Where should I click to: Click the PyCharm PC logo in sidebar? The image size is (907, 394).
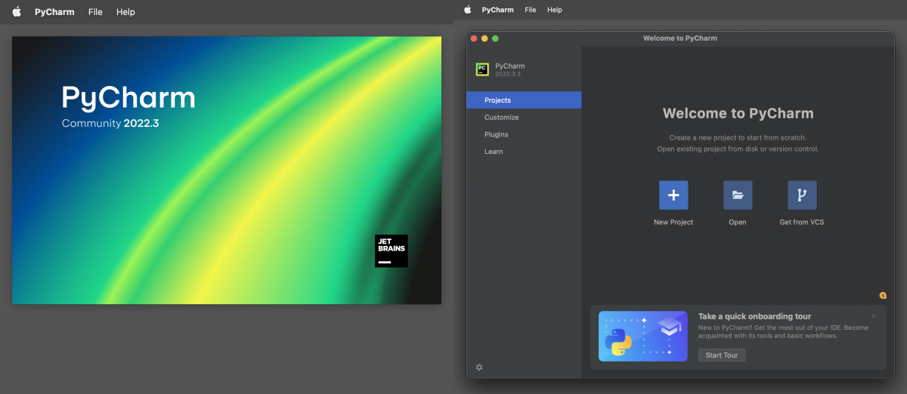click(481, 69)
